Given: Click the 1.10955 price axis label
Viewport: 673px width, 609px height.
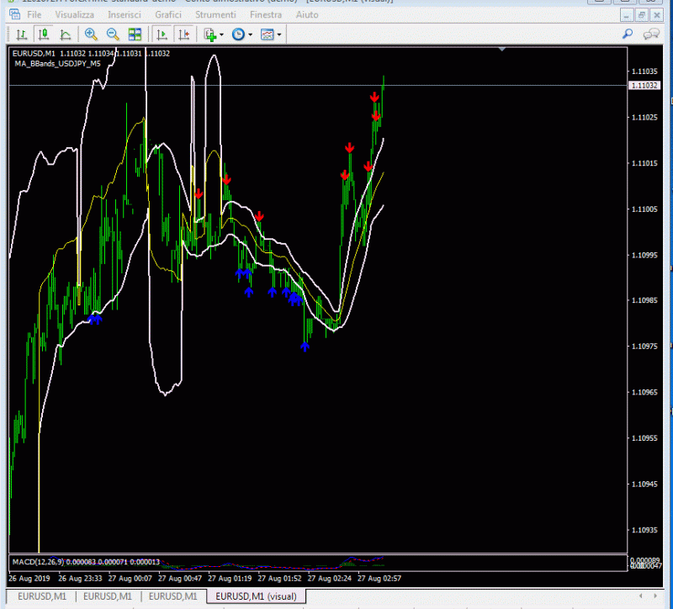Looking at the screenshot, I should click(644, 437).
